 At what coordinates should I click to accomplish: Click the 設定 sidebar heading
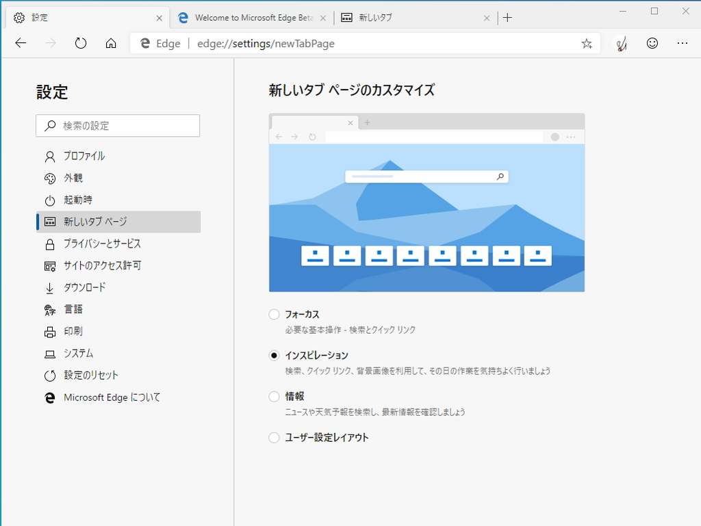tap(52, 92)
